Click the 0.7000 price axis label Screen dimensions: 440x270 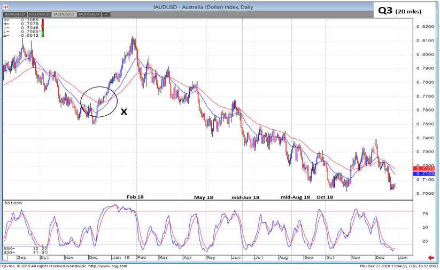[425, 194]
